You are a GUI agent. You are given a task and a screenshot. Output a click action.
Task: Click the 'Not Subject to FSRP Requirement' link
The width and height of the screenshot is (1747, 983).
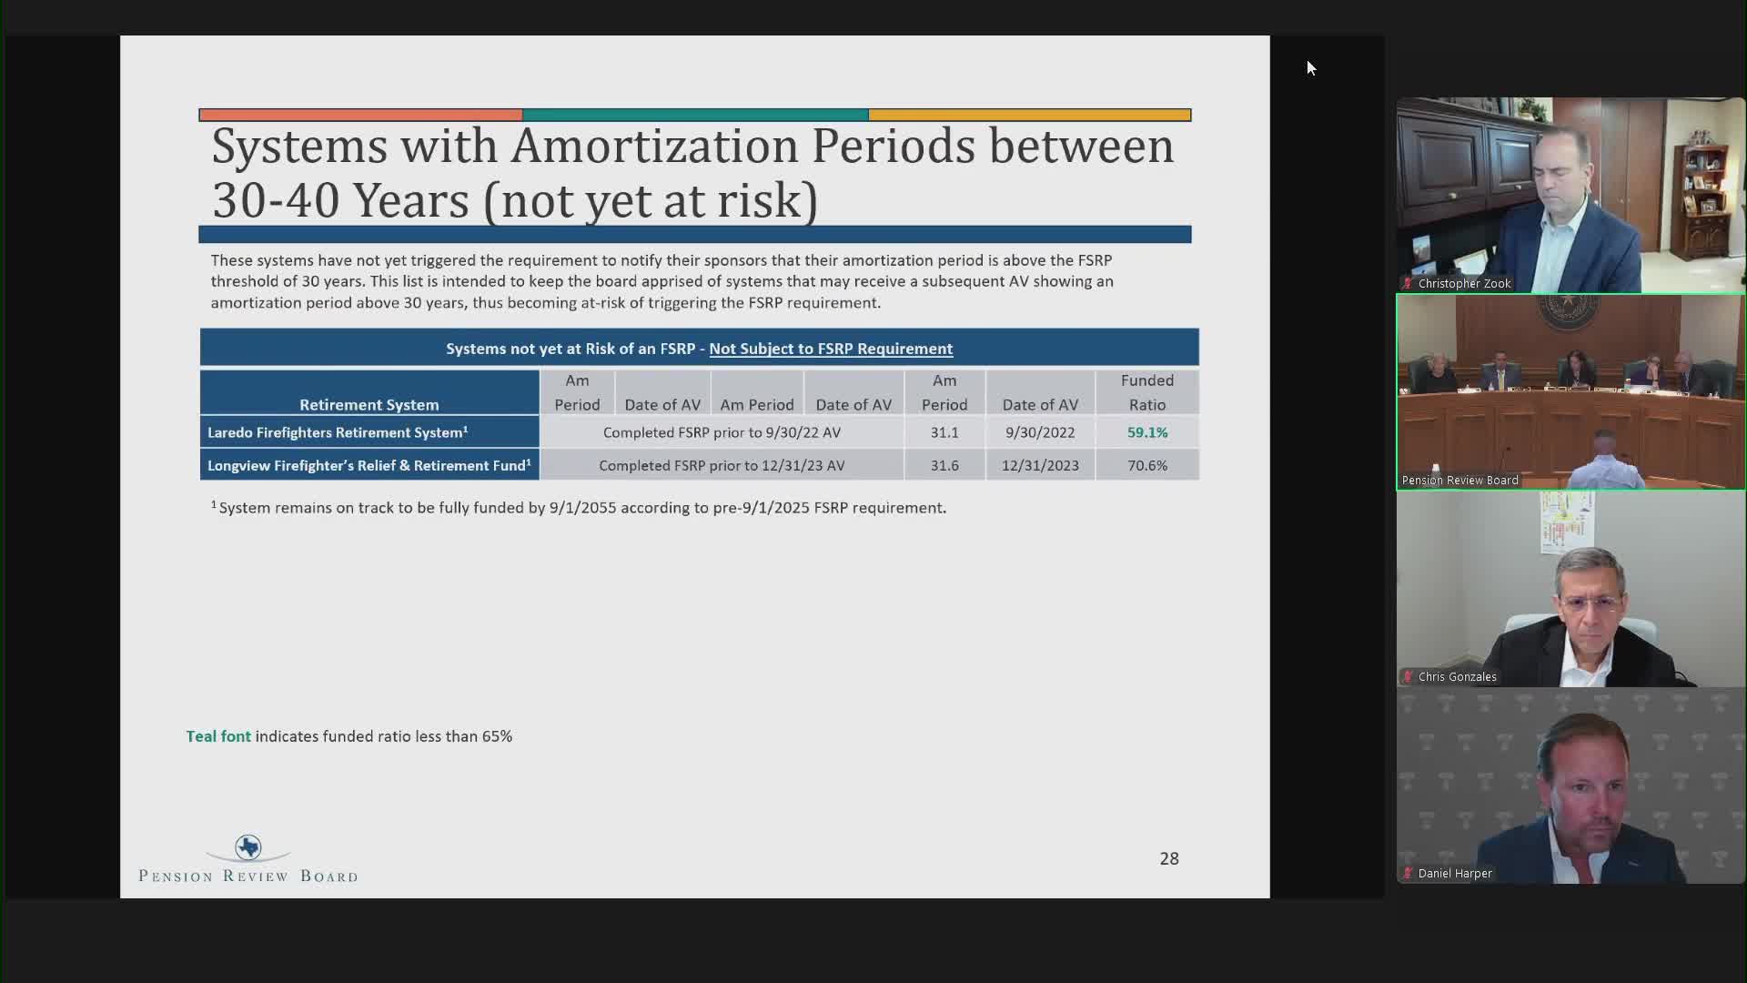tap(830, 349)
